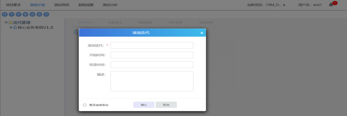Focus the 结束时间 input field
Image resolution: width=347 pixels, height=116 pixels.
point(152,65)
